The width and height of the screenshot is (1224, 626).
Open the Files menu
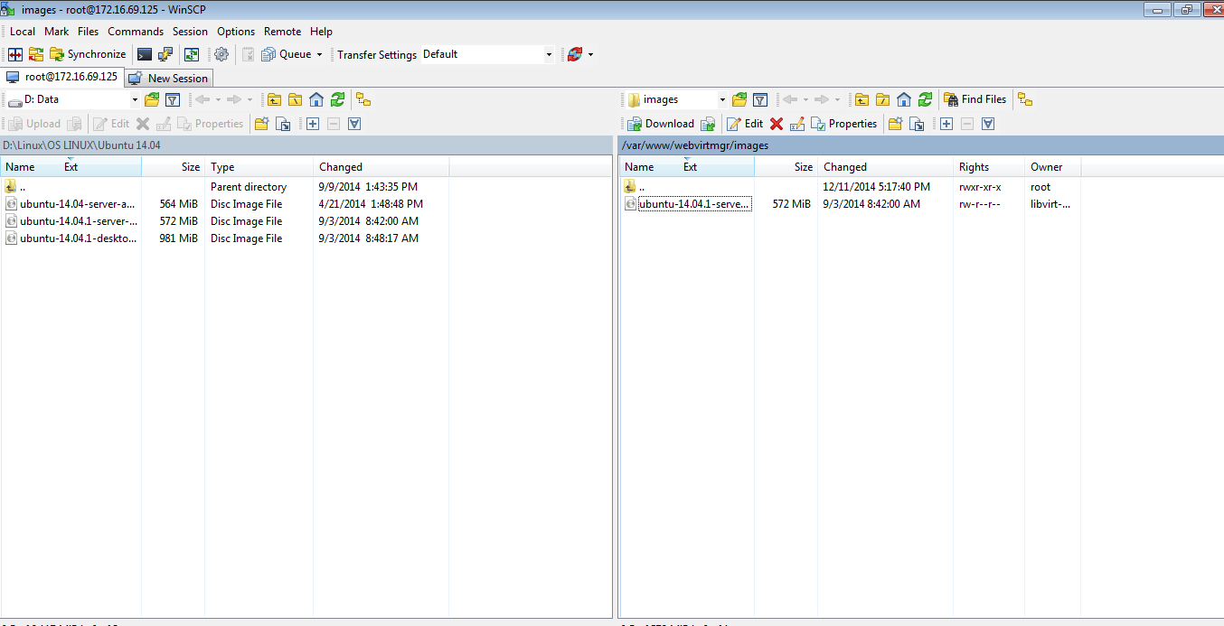coord(88,32)
